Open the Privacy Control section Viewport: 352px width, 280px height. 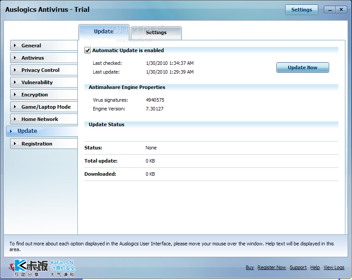44,70
